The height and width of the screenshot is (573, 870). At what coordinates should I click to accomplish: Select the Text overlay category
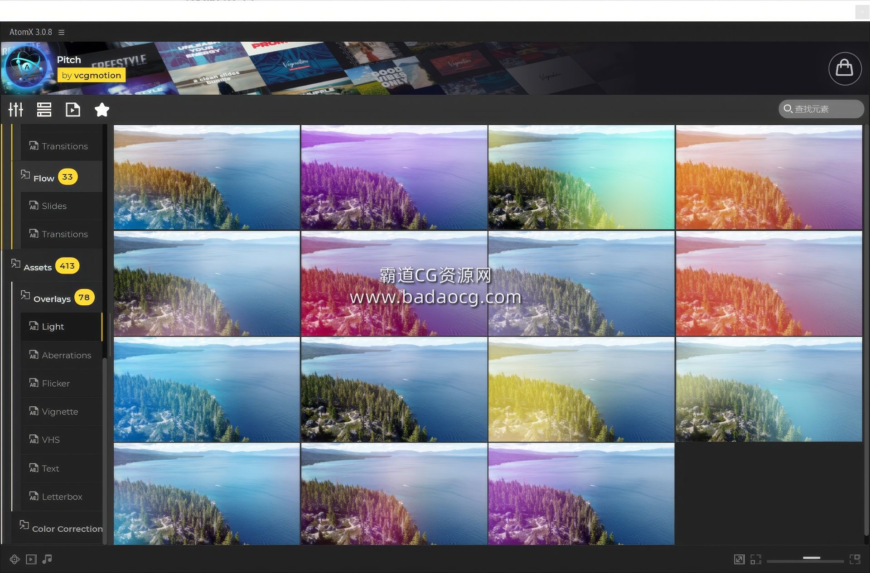pos(62,468)
